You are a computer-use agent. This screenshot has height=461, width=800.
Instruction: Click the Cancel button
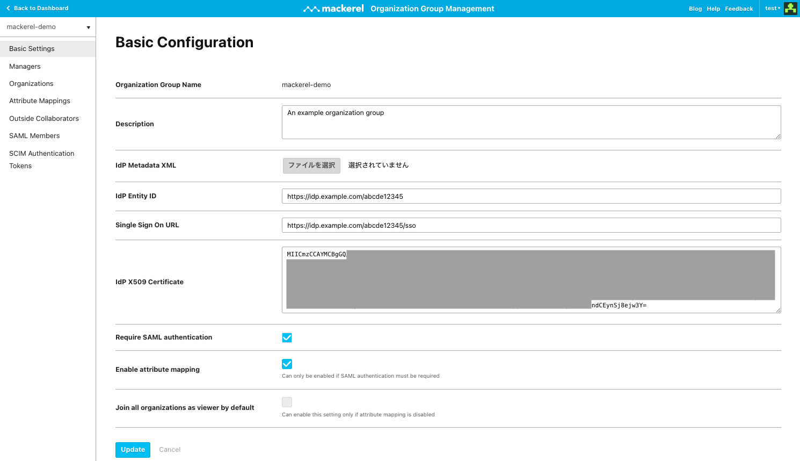pyautogui.click(x=170, y=450)
